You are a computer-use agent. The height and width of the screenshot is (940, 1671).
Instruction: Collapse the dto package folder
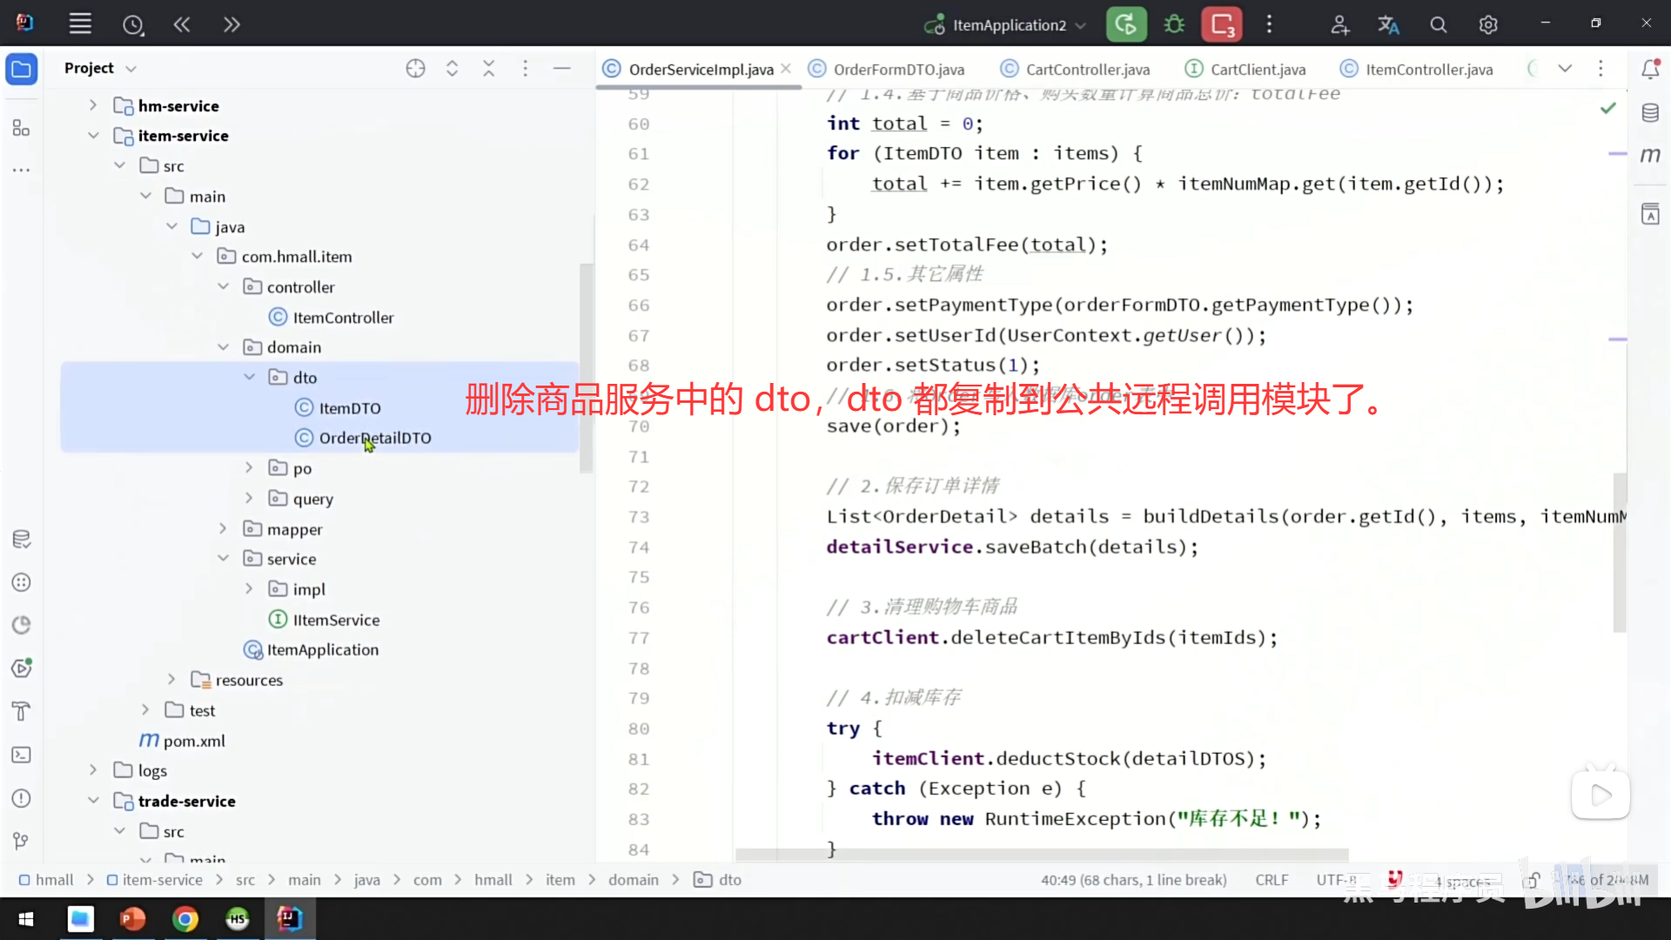pyautogui.click(x=250, y=377)
